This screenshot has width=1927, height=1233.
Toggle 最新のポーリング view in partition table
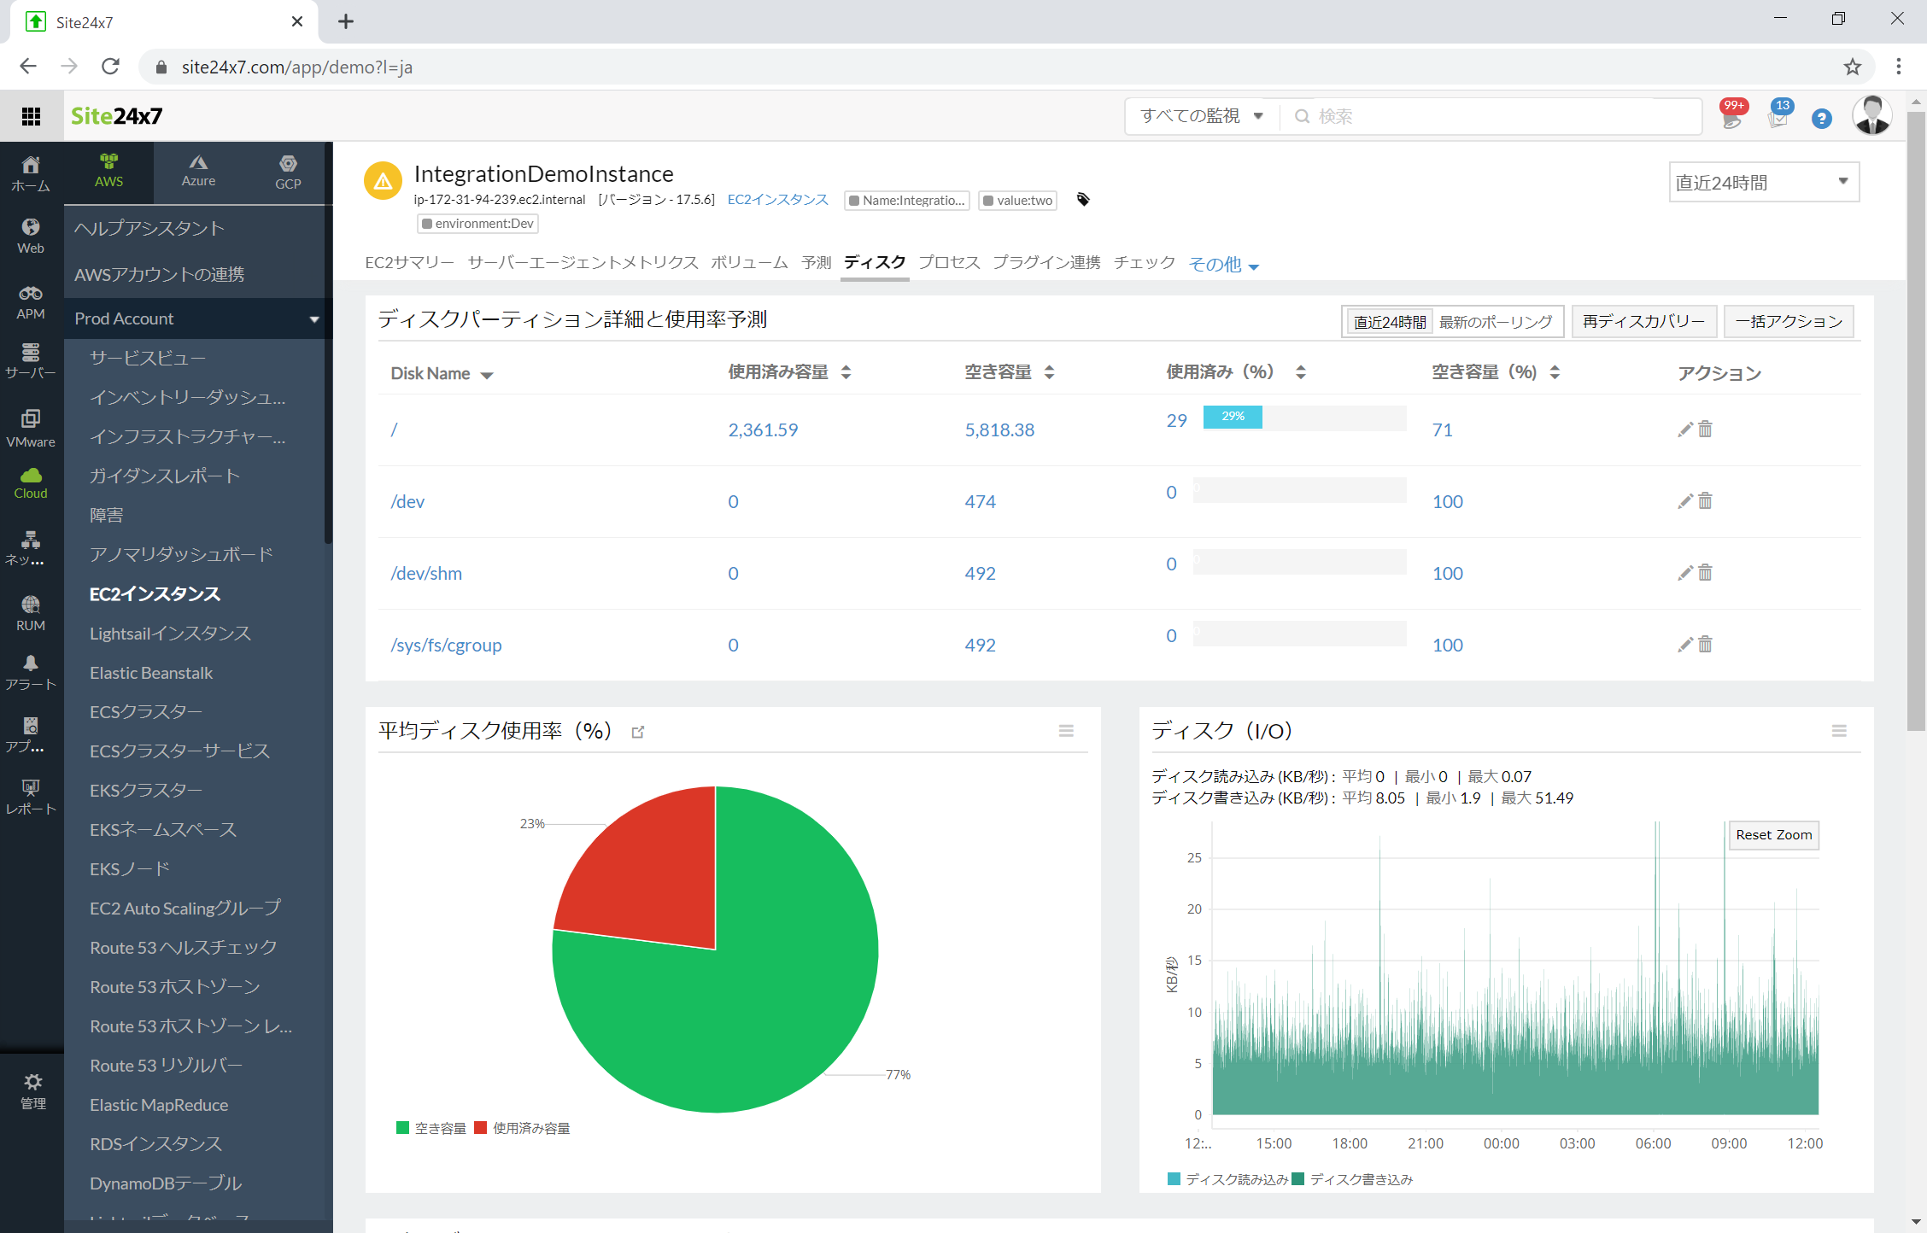coord(1496,322)
